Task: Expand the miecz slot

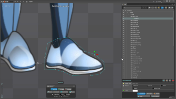Action: [130, 55]
